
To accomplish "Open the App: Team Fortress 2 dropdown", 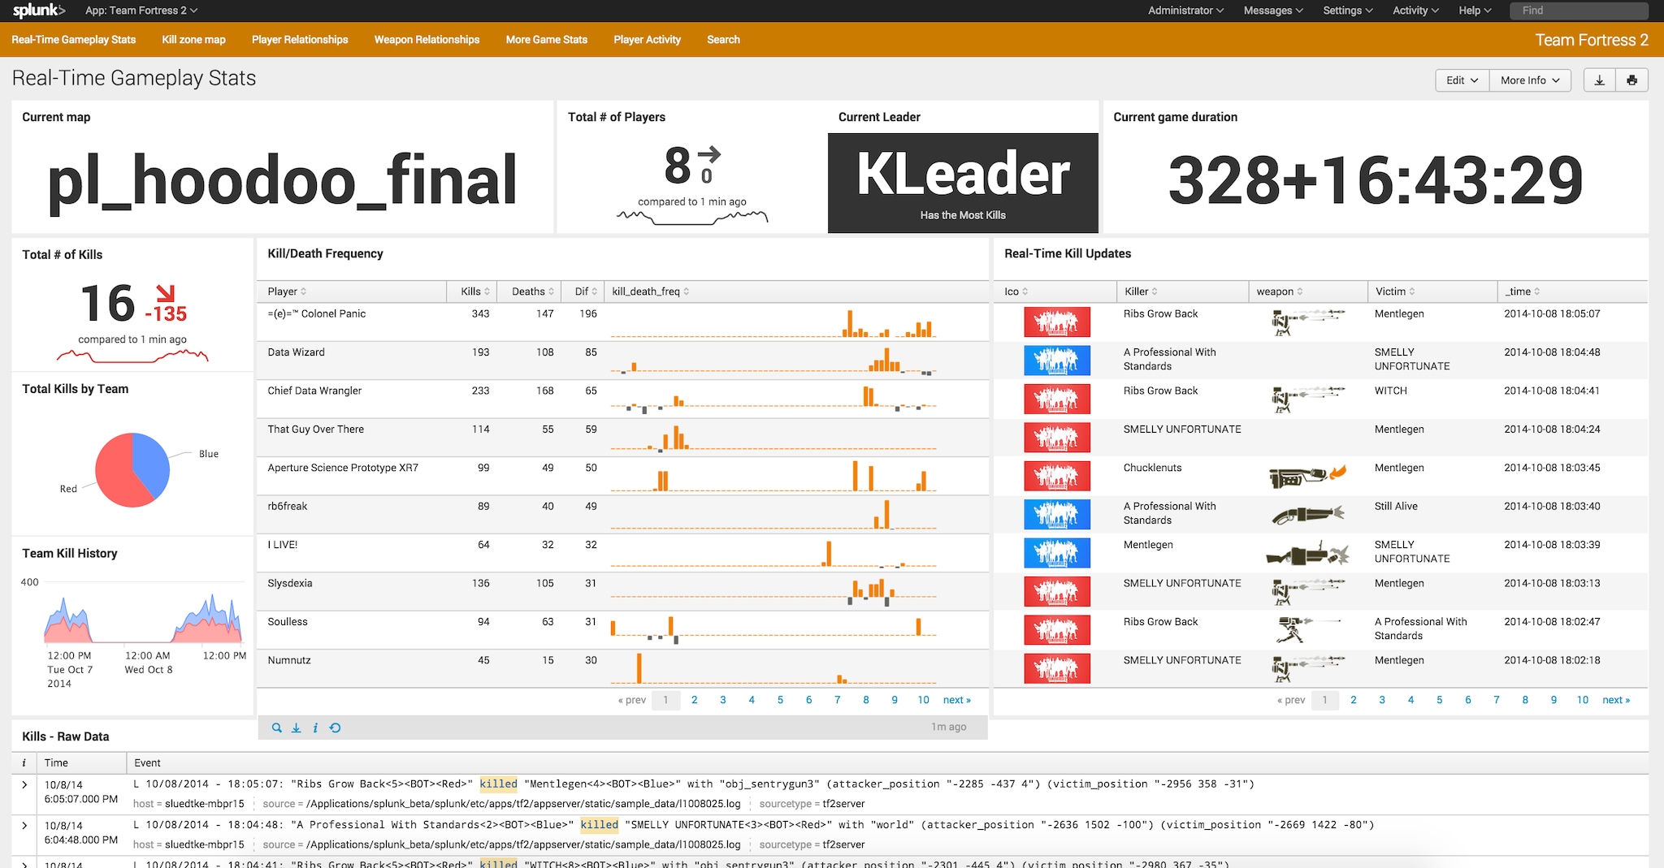I will pyautogui.click(x=141, y=11).
